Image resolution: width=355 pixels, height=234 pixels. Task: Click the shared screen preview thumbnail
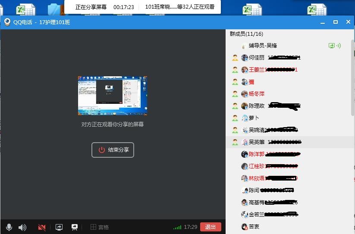tap(113, 96)
